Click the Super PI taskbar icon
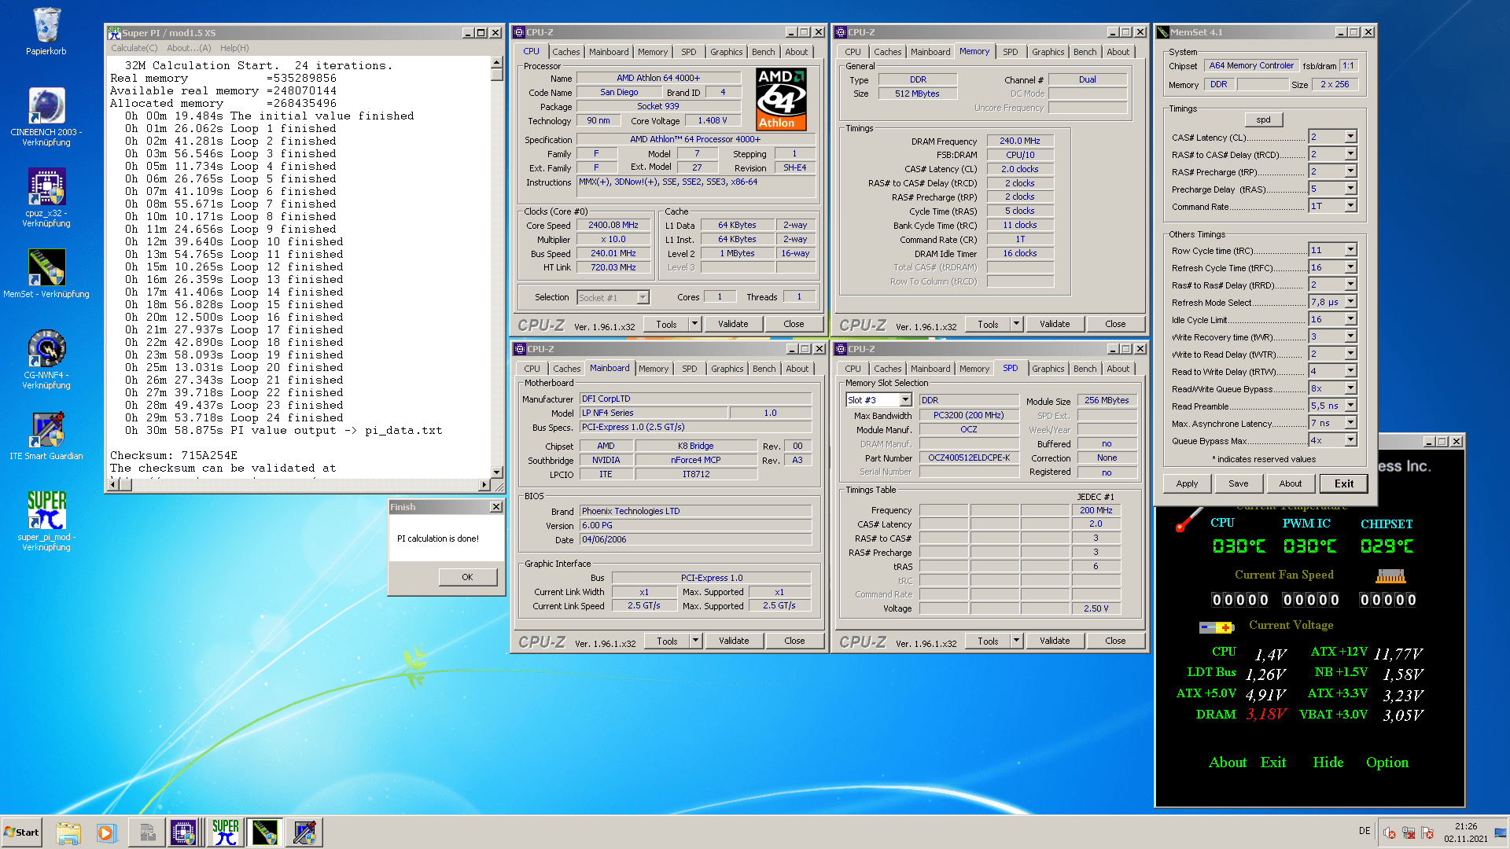This screenshot has height=849, width=1510. click(x=226, y=832)
